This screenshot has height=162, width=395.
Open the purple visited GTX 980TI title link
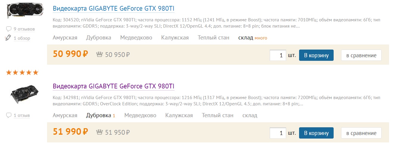pyautogui.click(x=113, y=86)
